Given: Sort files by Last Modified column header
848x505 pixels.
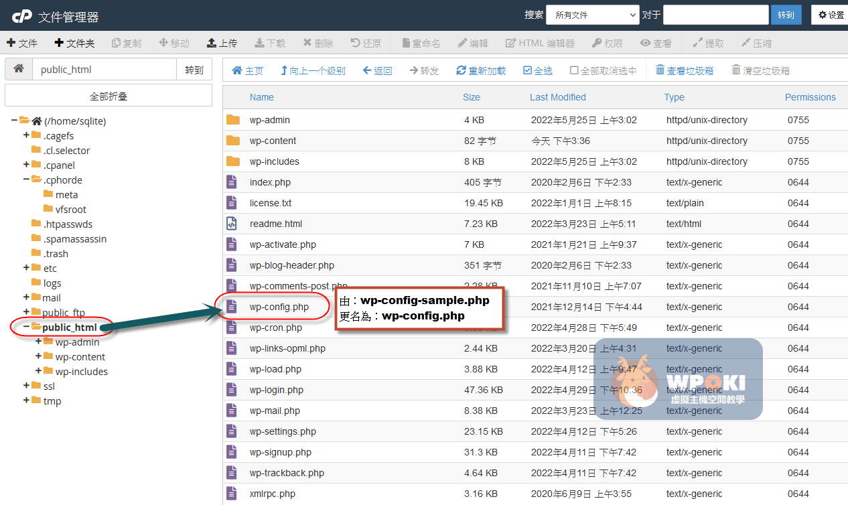Looking at the screenshot, I should 557,97.
